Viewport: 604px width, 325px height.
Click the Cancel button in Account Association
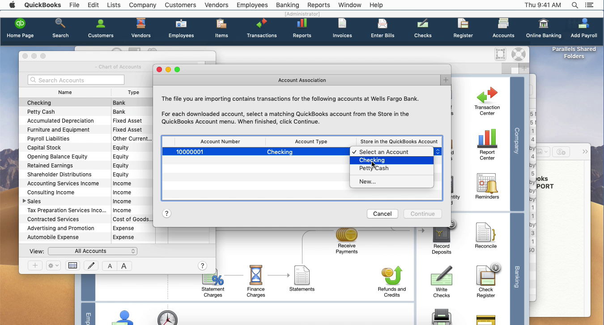click(x=383, y=214)
